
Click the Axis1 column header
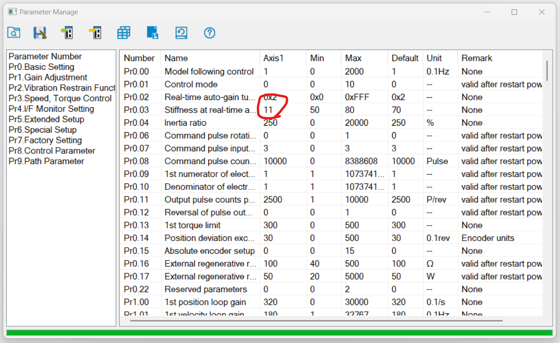click(273, 58)
